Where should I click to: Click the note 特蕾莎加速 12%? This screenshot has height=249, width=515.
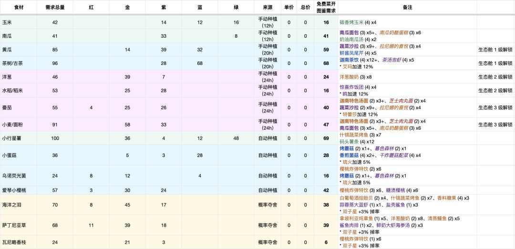tap(359, 114)
